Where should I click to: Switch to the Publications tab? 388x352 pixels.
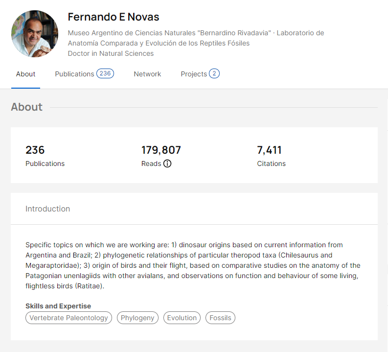[x=84, y=74]
